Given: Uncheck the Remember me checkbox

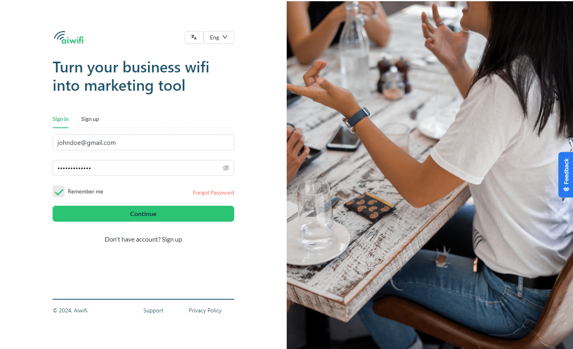Looking at the screenshot, I should tap(59, 191).
